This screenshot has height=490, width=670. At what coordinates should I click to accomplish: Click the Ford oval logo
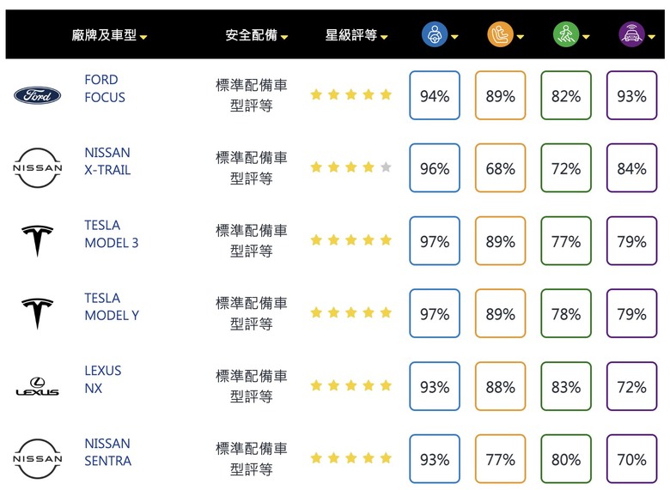coord(38,95)
